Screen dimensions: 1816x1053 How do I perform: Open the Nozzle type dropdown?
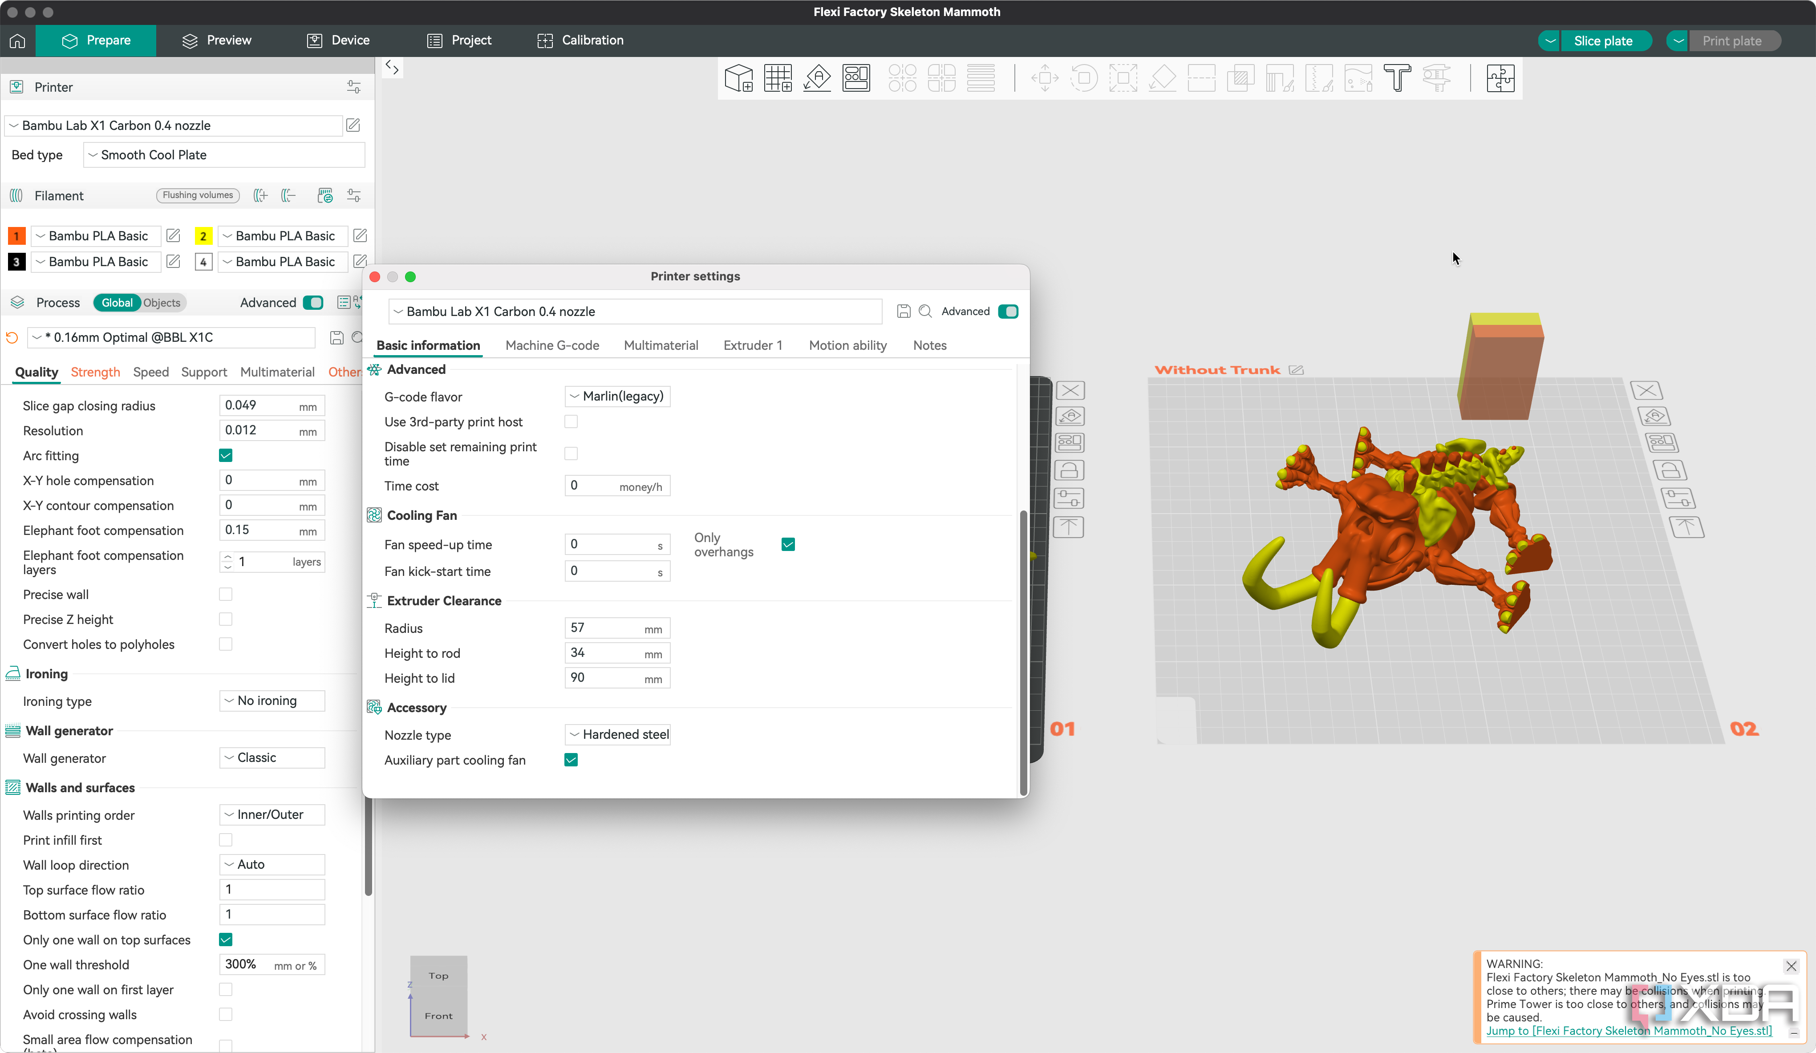(617, 734)
